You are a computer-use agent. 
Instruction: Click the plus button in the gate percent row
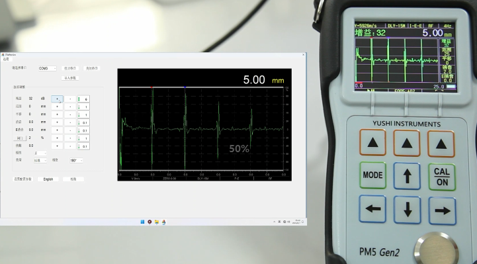coord(57,138)
